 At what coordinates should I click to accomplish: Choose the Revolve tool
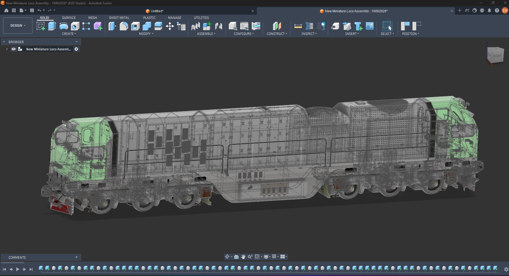click(63, 26)
